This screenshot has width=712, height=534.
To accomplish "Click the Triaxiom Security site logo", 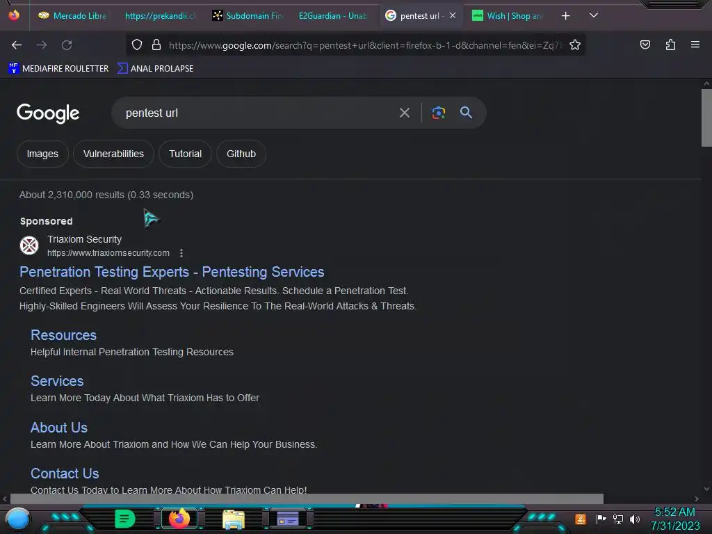I will pyautogui.click(x=29, y=245).
